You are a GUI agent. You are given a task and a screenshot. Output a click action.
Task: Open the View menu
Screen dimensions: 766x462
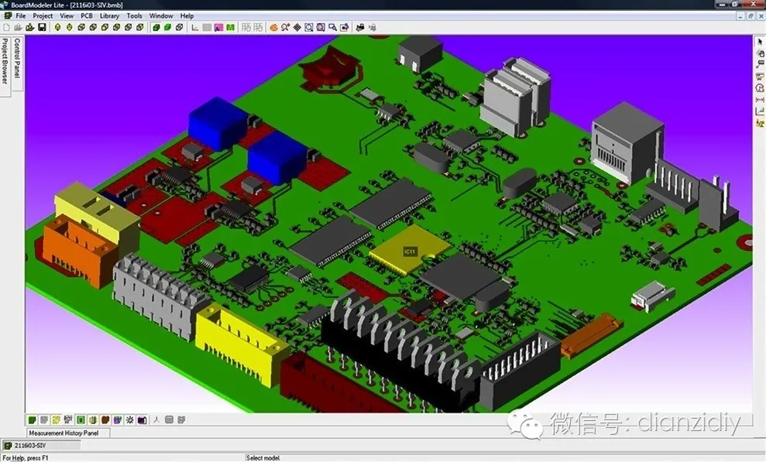click(67, 15)
